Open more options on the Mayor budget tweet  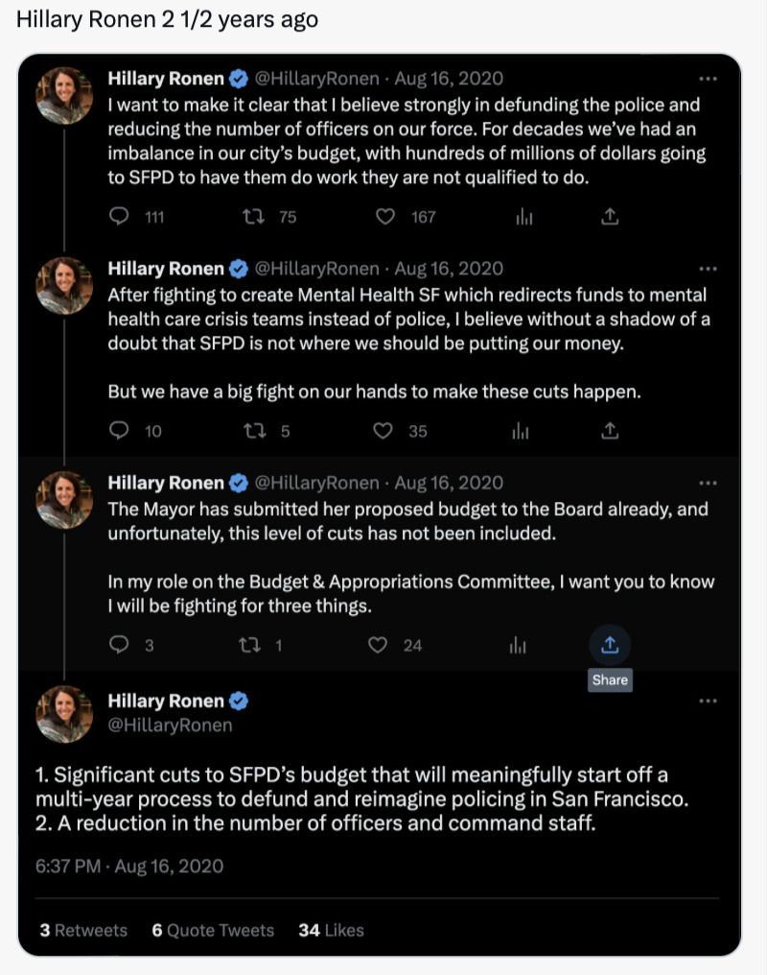coord(708,483)
